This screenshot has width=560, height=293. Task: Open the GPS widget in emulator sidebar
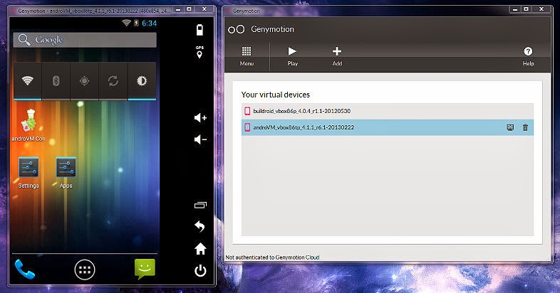(x=199, y=52)
